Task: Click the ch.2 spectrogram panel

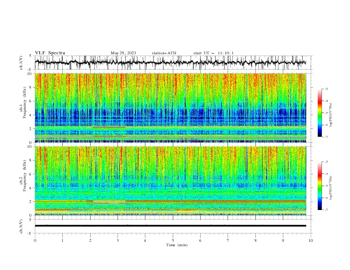Action: coord(170,181)
